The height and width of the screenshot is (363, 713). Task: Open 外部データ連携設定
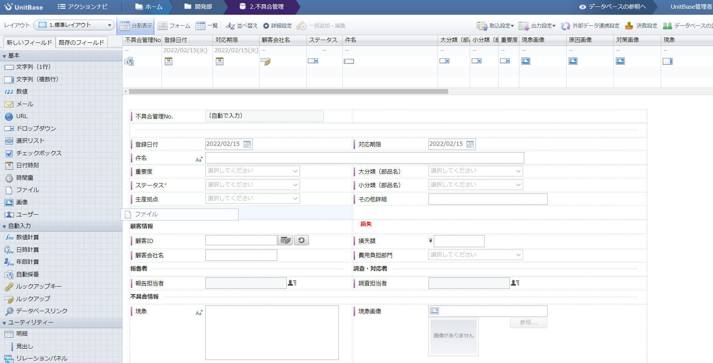click(x=590, y=26)
